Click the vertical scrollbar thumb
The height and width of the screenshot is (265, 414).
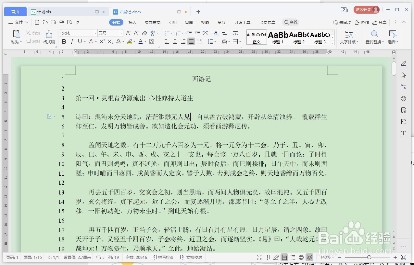394,68
